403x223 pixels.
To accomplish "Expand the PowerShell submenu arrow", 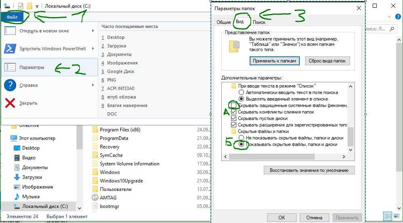I will [x=93, y=49].
